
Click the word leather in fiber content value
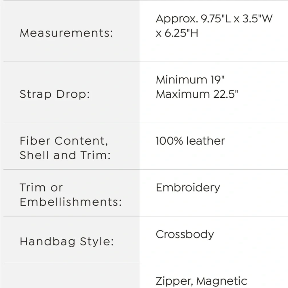click(206, 141)
